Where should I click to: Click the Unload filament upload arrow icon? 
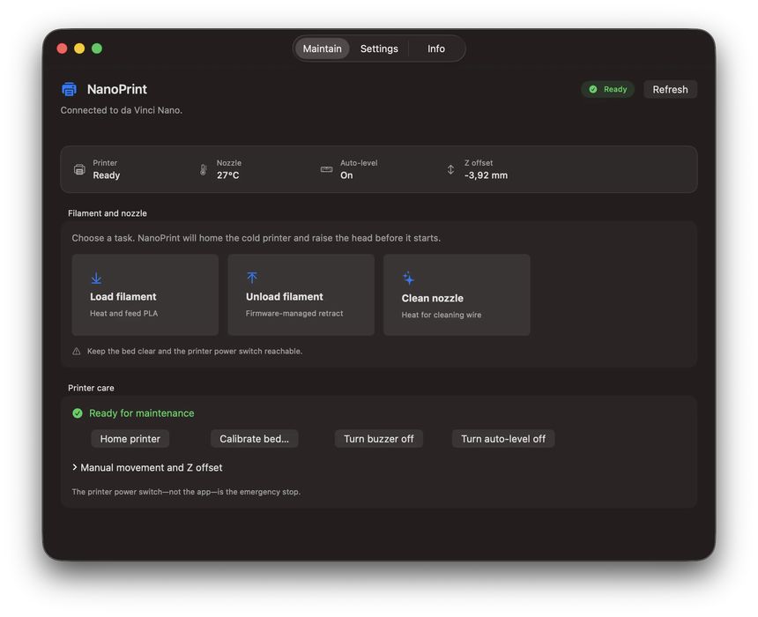coord(252,278)
